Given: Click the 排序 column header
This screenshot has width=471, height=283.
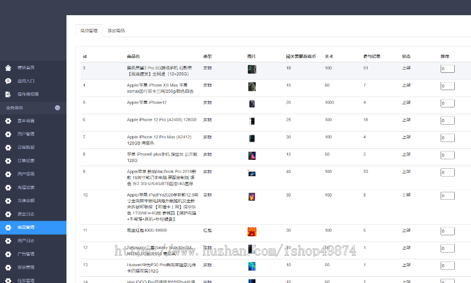Looking at the screenshot, I should [445, 56].
